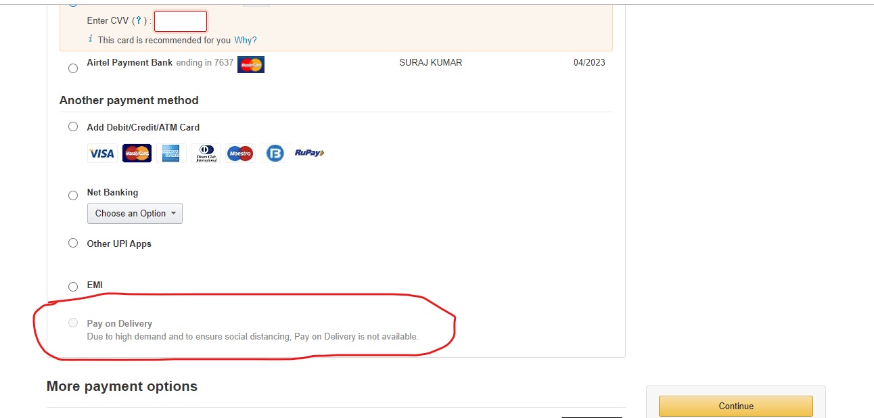Click the Enter CVV input field
Screen dimensions: 874x418
[x=181, y=21]
